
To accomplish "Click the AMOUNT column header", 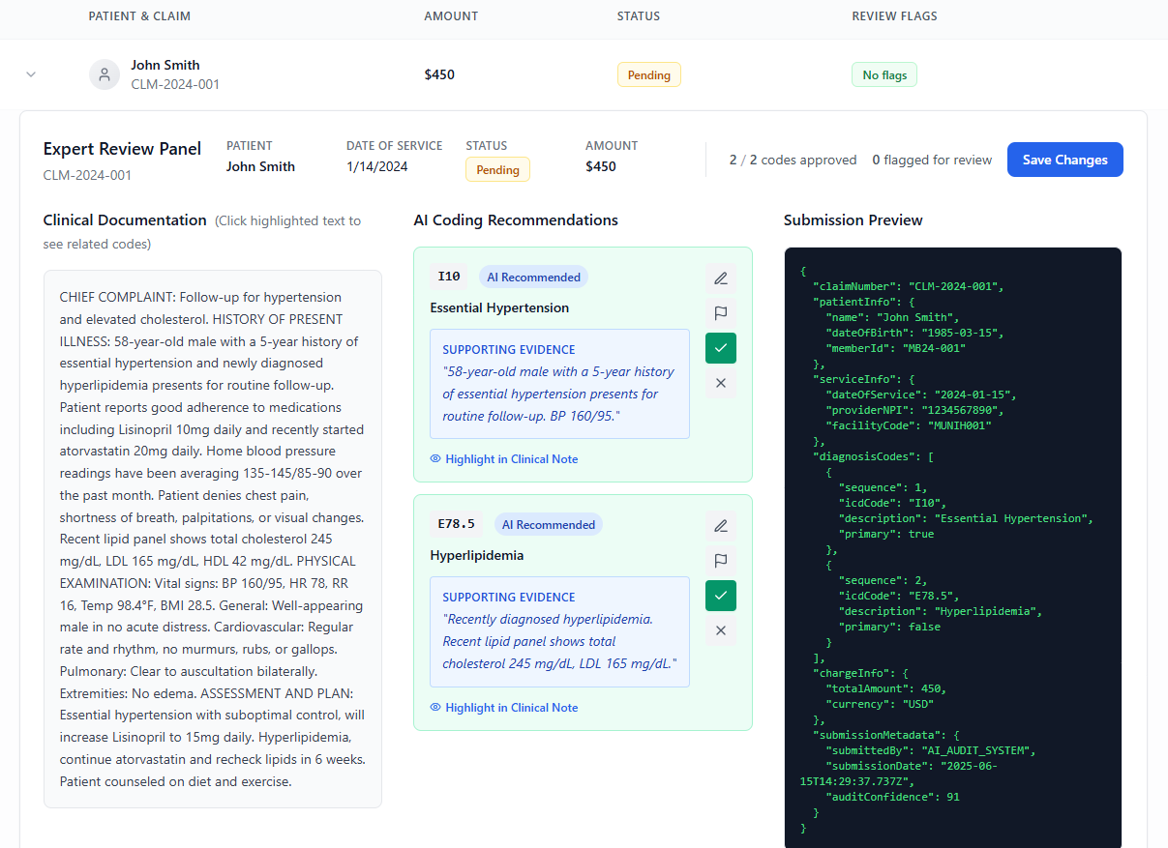I will coord(451,16).
